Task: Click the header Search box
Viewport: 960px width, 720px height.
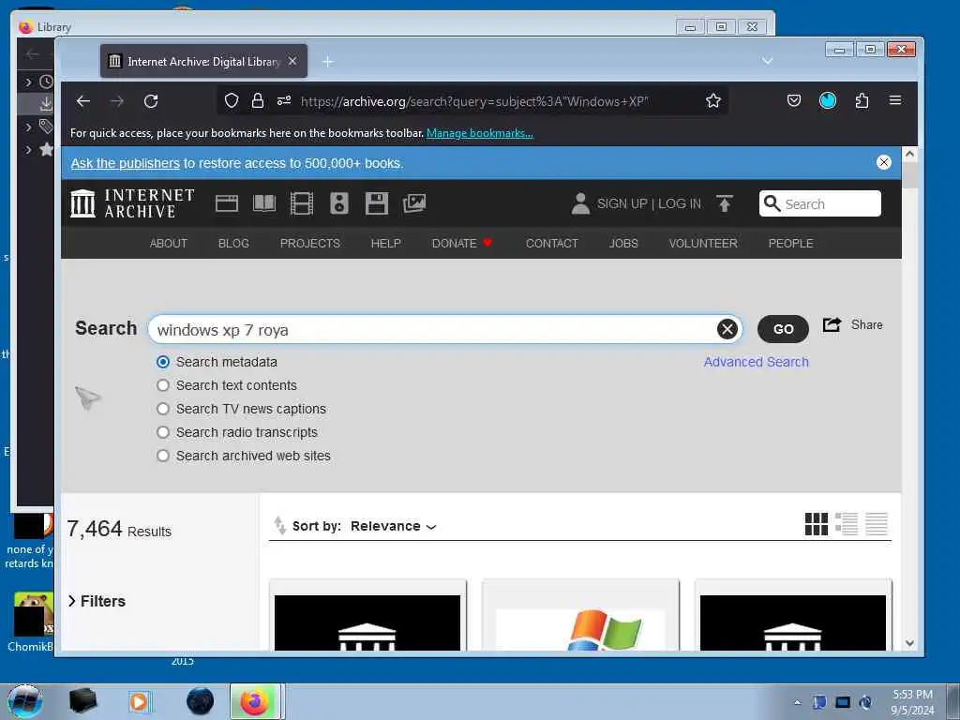Action: pos(819,203)
